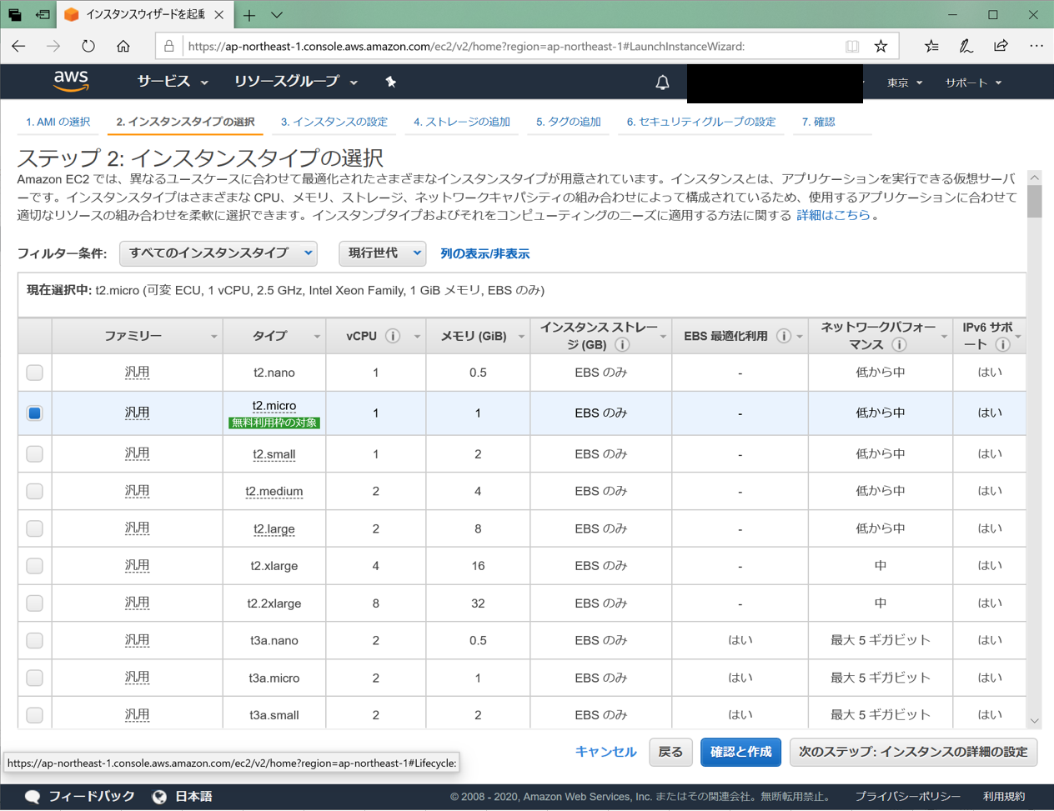Reload the page with refresh icon
The width and height of the screenshot is (1054, 811).
[88, 46]
